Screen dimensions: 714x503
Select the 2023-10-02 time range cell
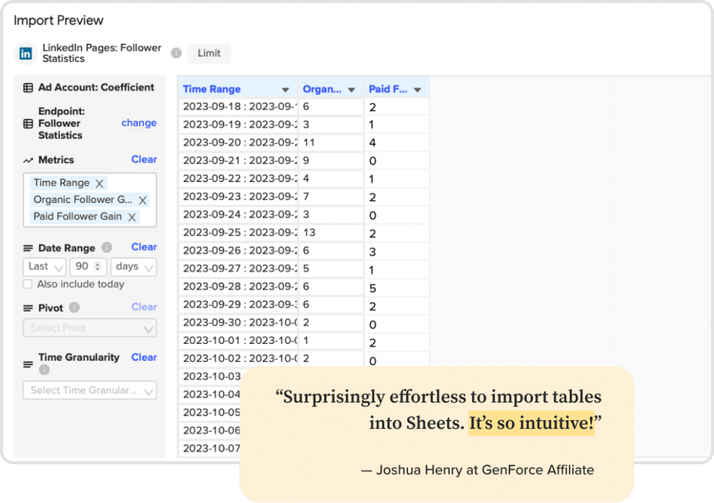pyautogui.click(x=238, y=359)
